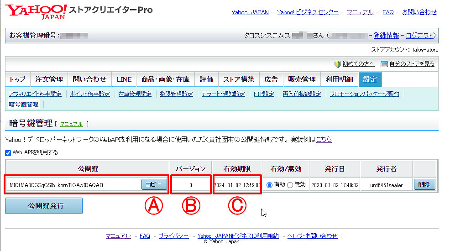Open the 初めての方へ link

pyautogui.click(x=359, y=64)
